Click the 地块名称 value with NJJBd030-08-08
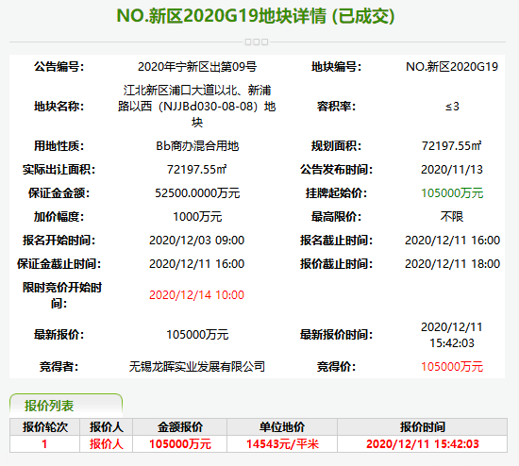The image size is (519, 466). tap(197, 107)
